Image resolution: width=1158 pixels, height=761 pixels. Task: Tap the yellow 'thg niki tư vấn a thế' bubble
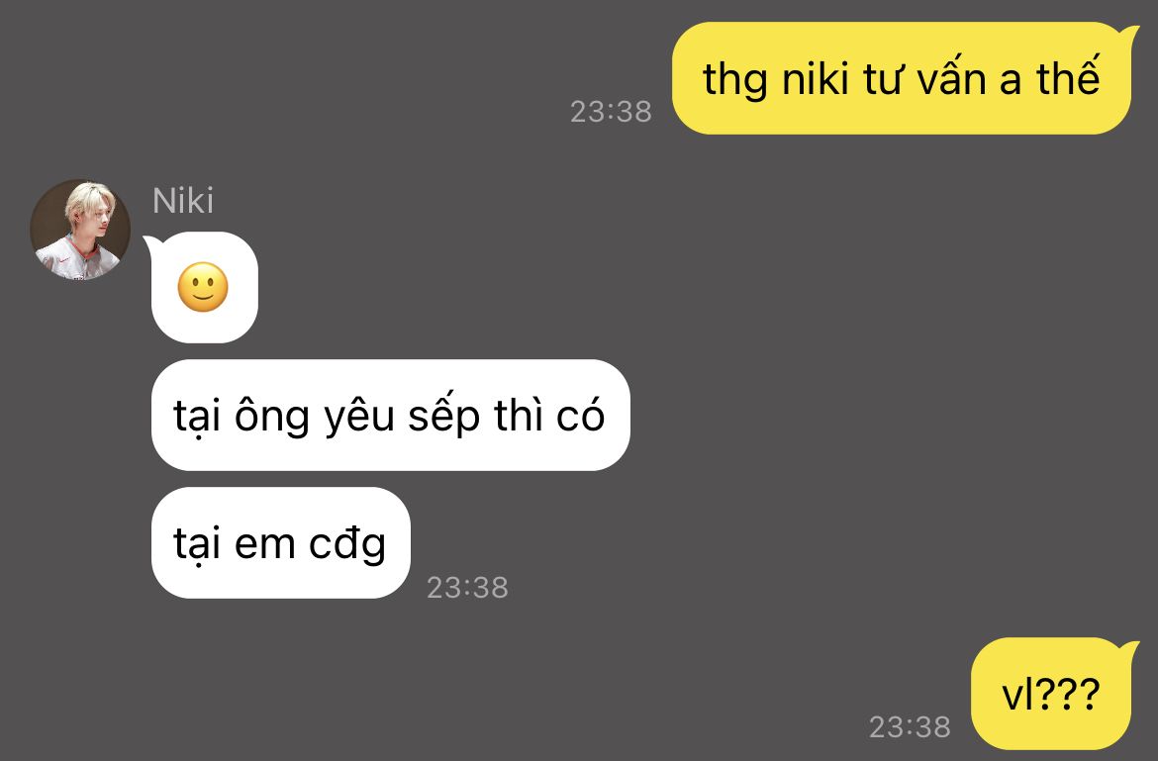(903, 78)
